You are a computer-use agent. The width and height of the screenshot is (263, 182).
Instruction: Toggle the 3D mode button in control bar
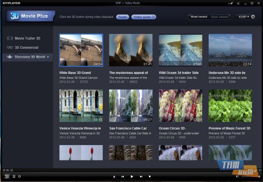click(7, 176)
